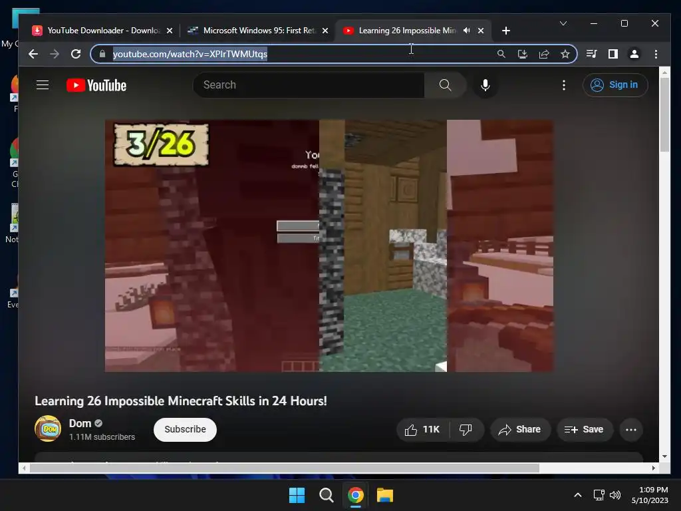Click Chrome icon in the taskbar
Viewport: 681px width, 511px height.
coord(356,495)
